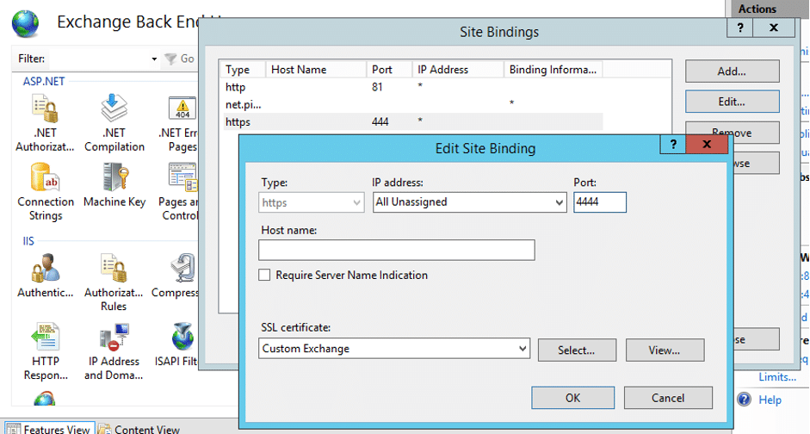Click the Port column header
This screenshot has width=810, height=434.
(x=389, y=69)
